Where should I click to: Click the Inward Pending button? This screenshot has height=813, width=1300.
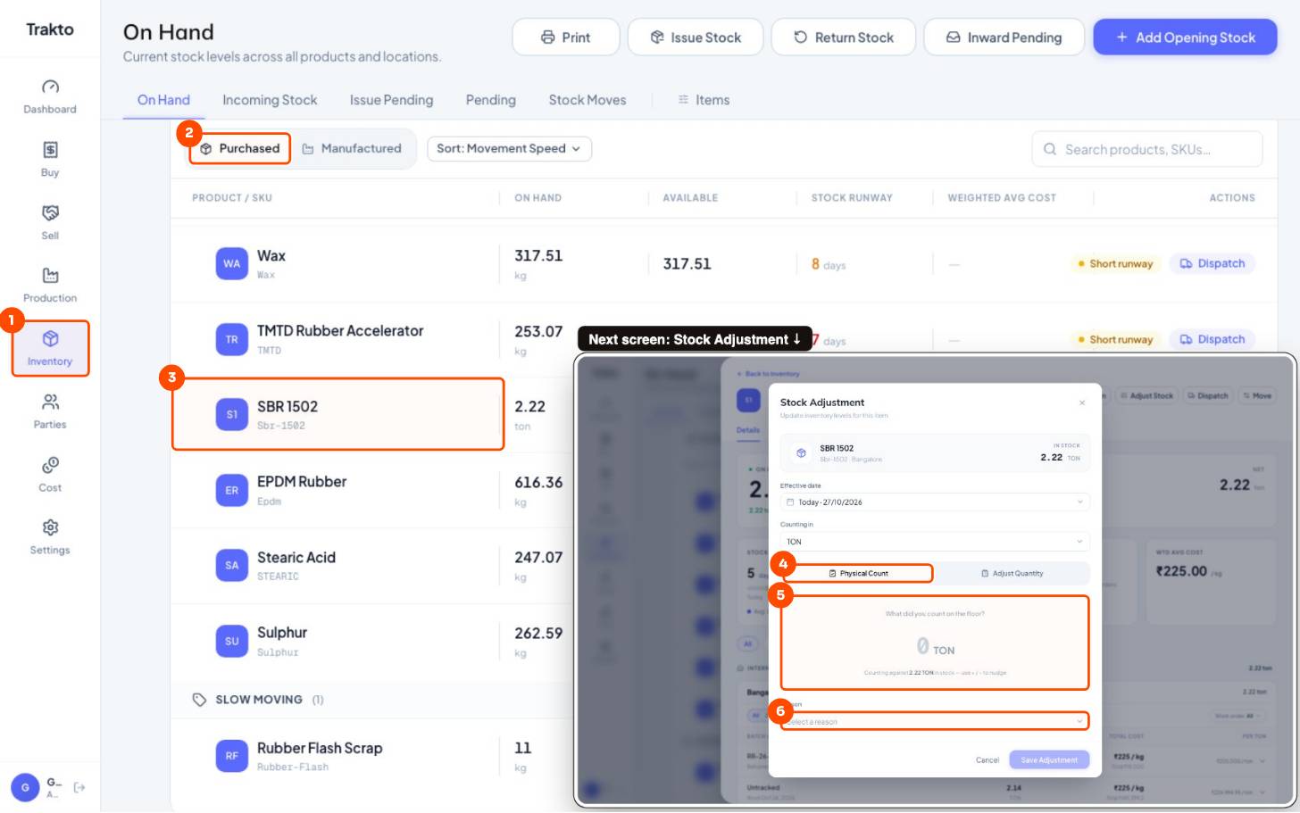click(x=1004, y=37)
